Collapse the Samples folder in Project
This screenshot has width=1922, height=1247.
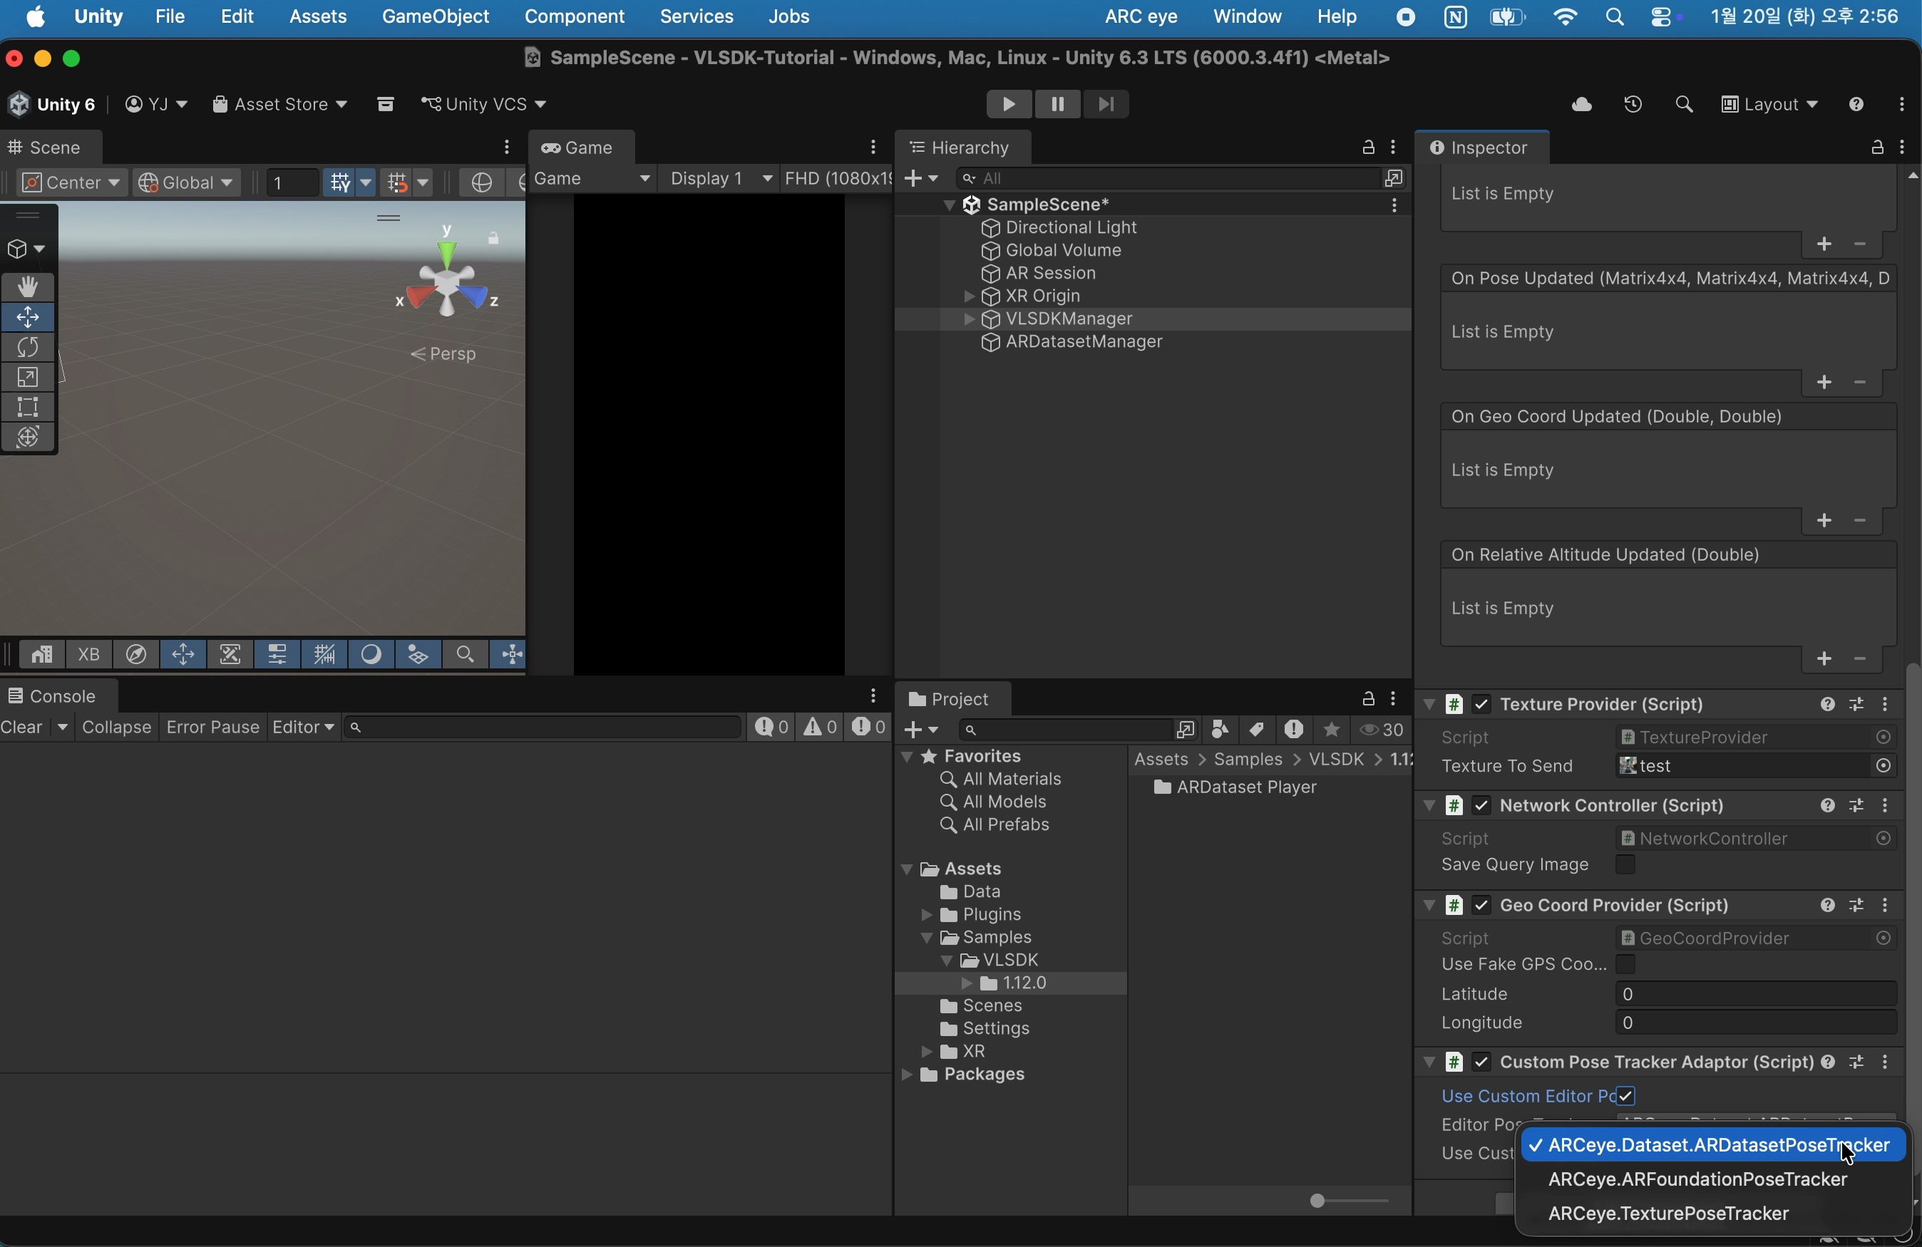(927, 938)
